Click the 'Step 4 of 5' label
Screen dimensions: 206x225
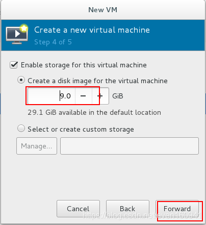pos(53,42)
